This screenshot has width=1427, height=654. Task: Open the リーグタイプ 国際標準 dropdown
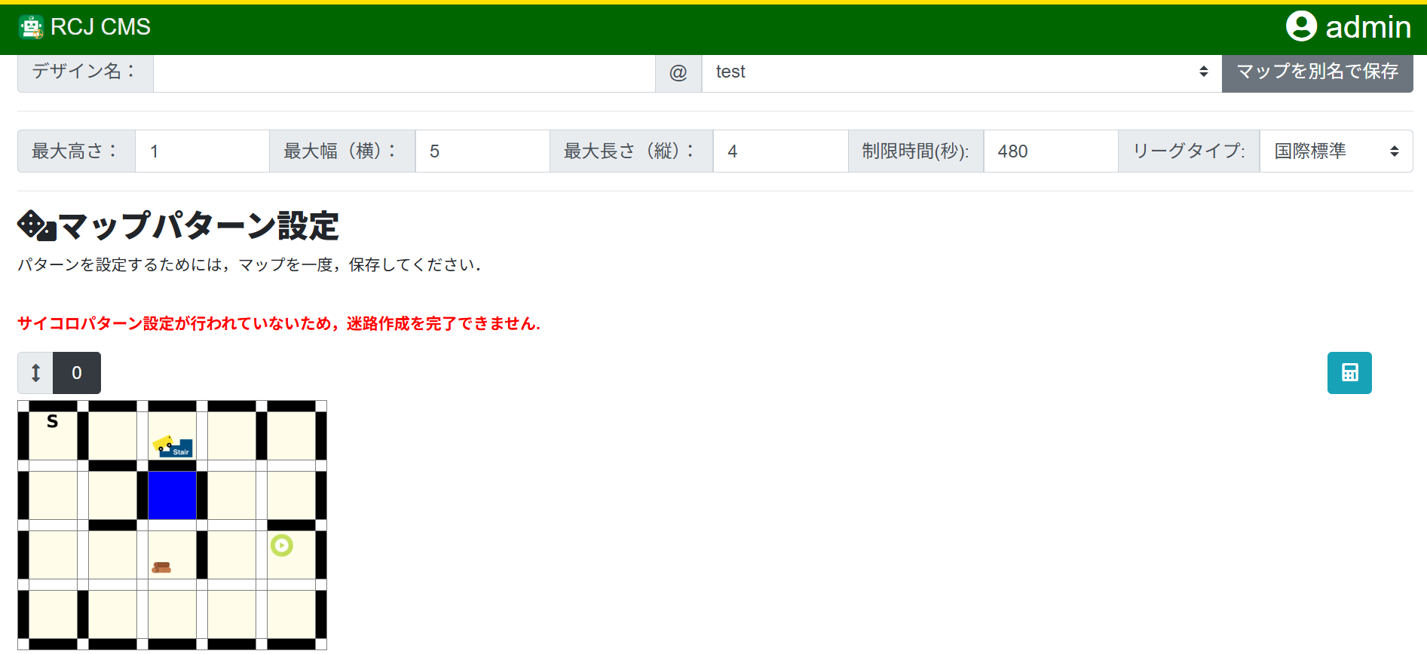point(1336,151)
